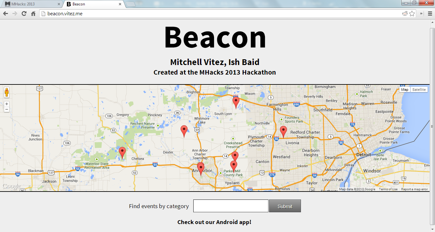Click the map marker near Livonia
The width and height of the screenshot is (435, 232).
283,132
